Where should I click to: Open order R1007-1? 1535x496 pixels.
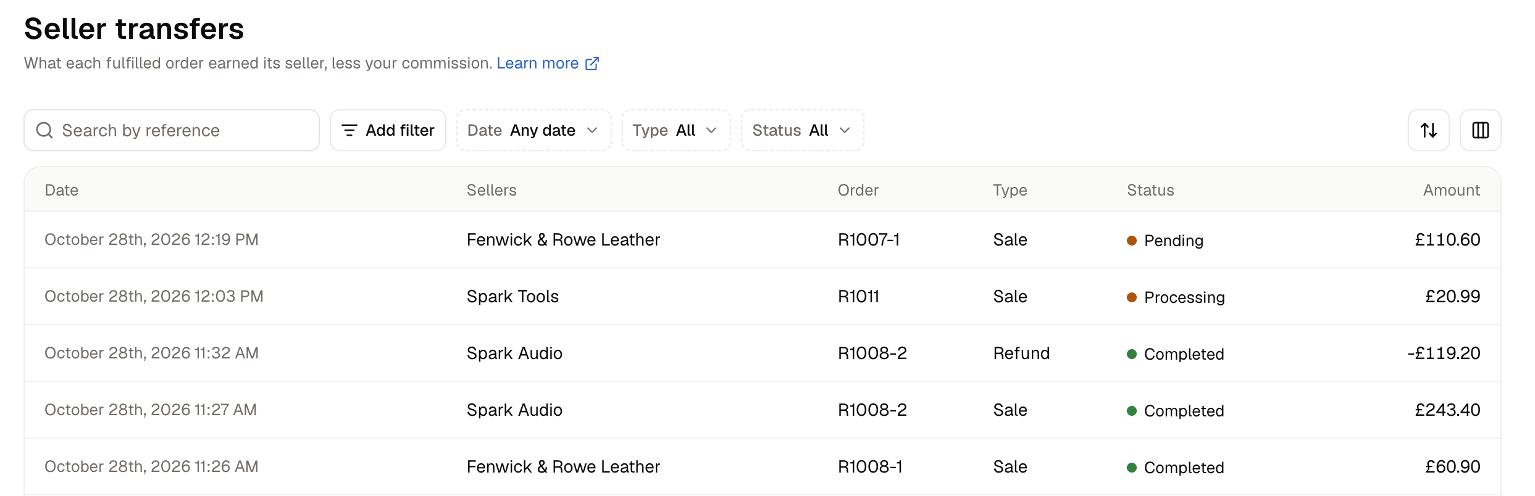[869, 239]
